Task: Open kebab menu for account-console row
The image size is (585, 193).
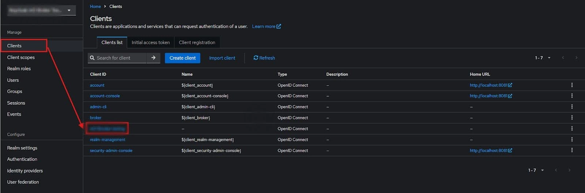Action: click(572, 96)
